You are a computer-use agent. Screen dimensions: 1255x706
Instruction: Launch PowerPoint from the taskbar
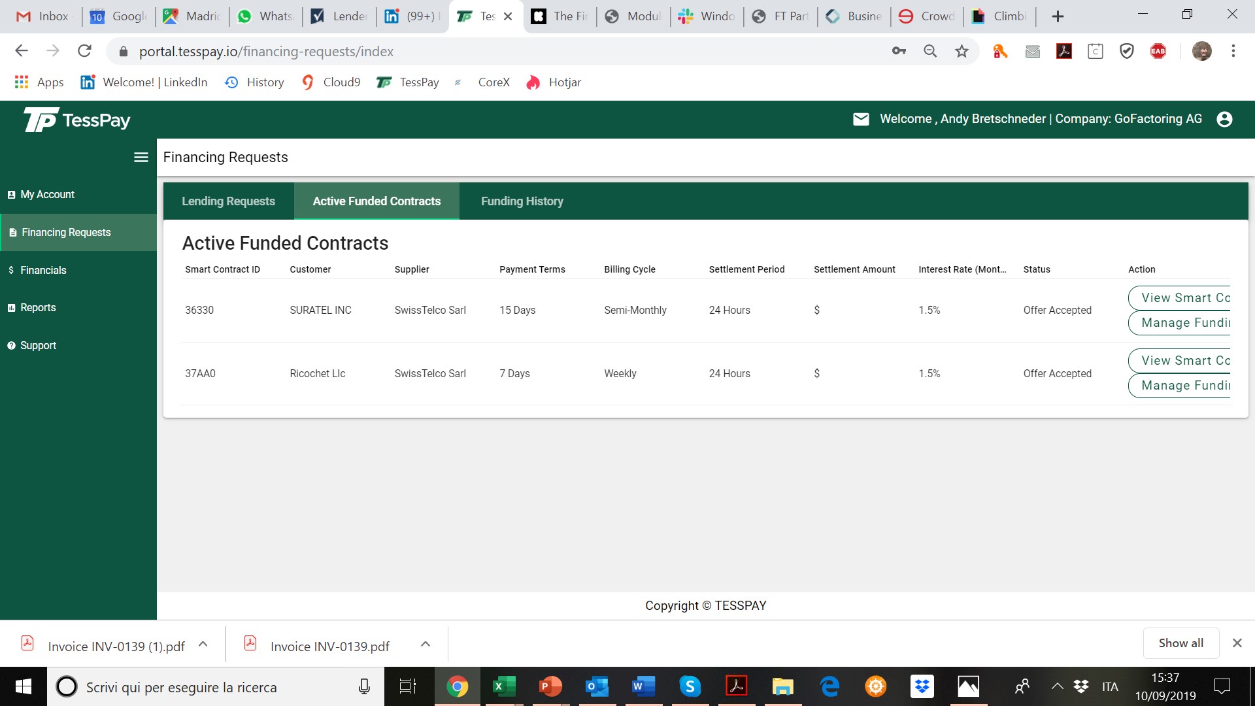[x=550, y=686]
